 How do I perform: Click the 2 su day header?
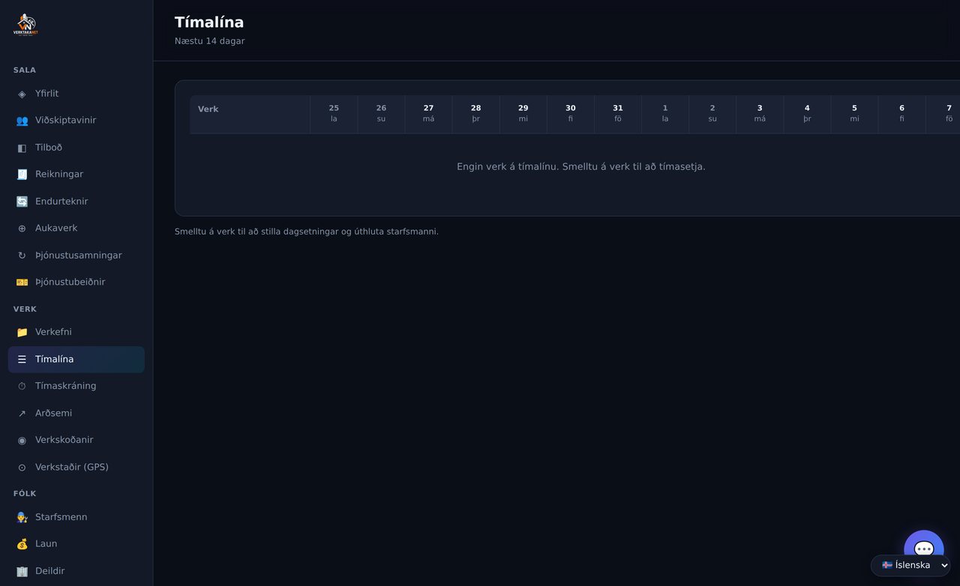coord(712,114)
